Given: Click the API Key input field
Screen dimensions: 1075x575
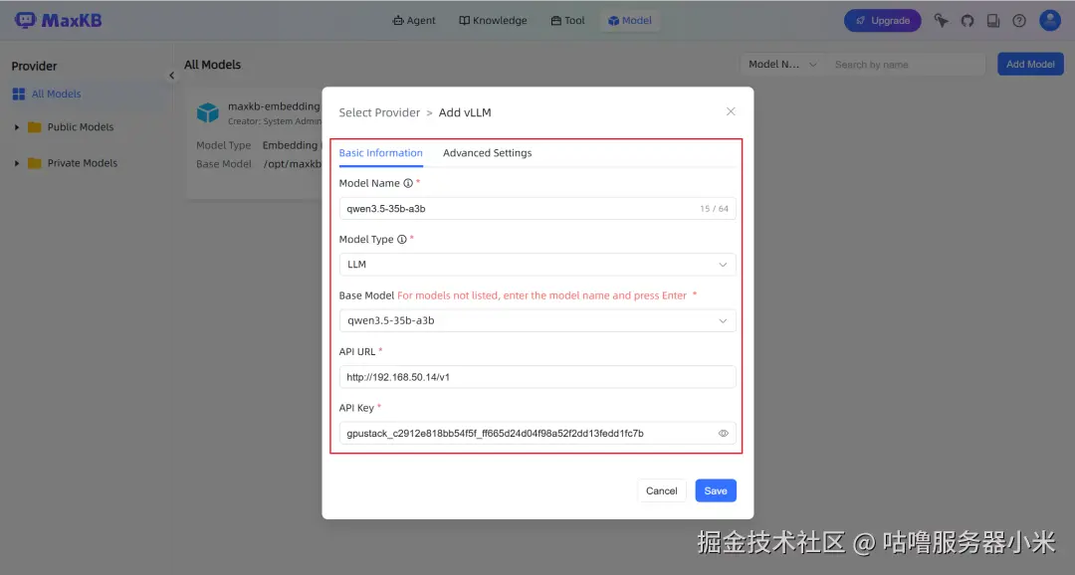Looking at the screenshot, I should [x=537, y=433].
